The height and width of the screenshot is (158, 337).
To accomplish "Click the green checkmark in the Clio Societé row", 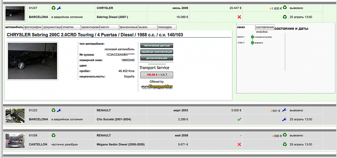I will click(239, 119).
